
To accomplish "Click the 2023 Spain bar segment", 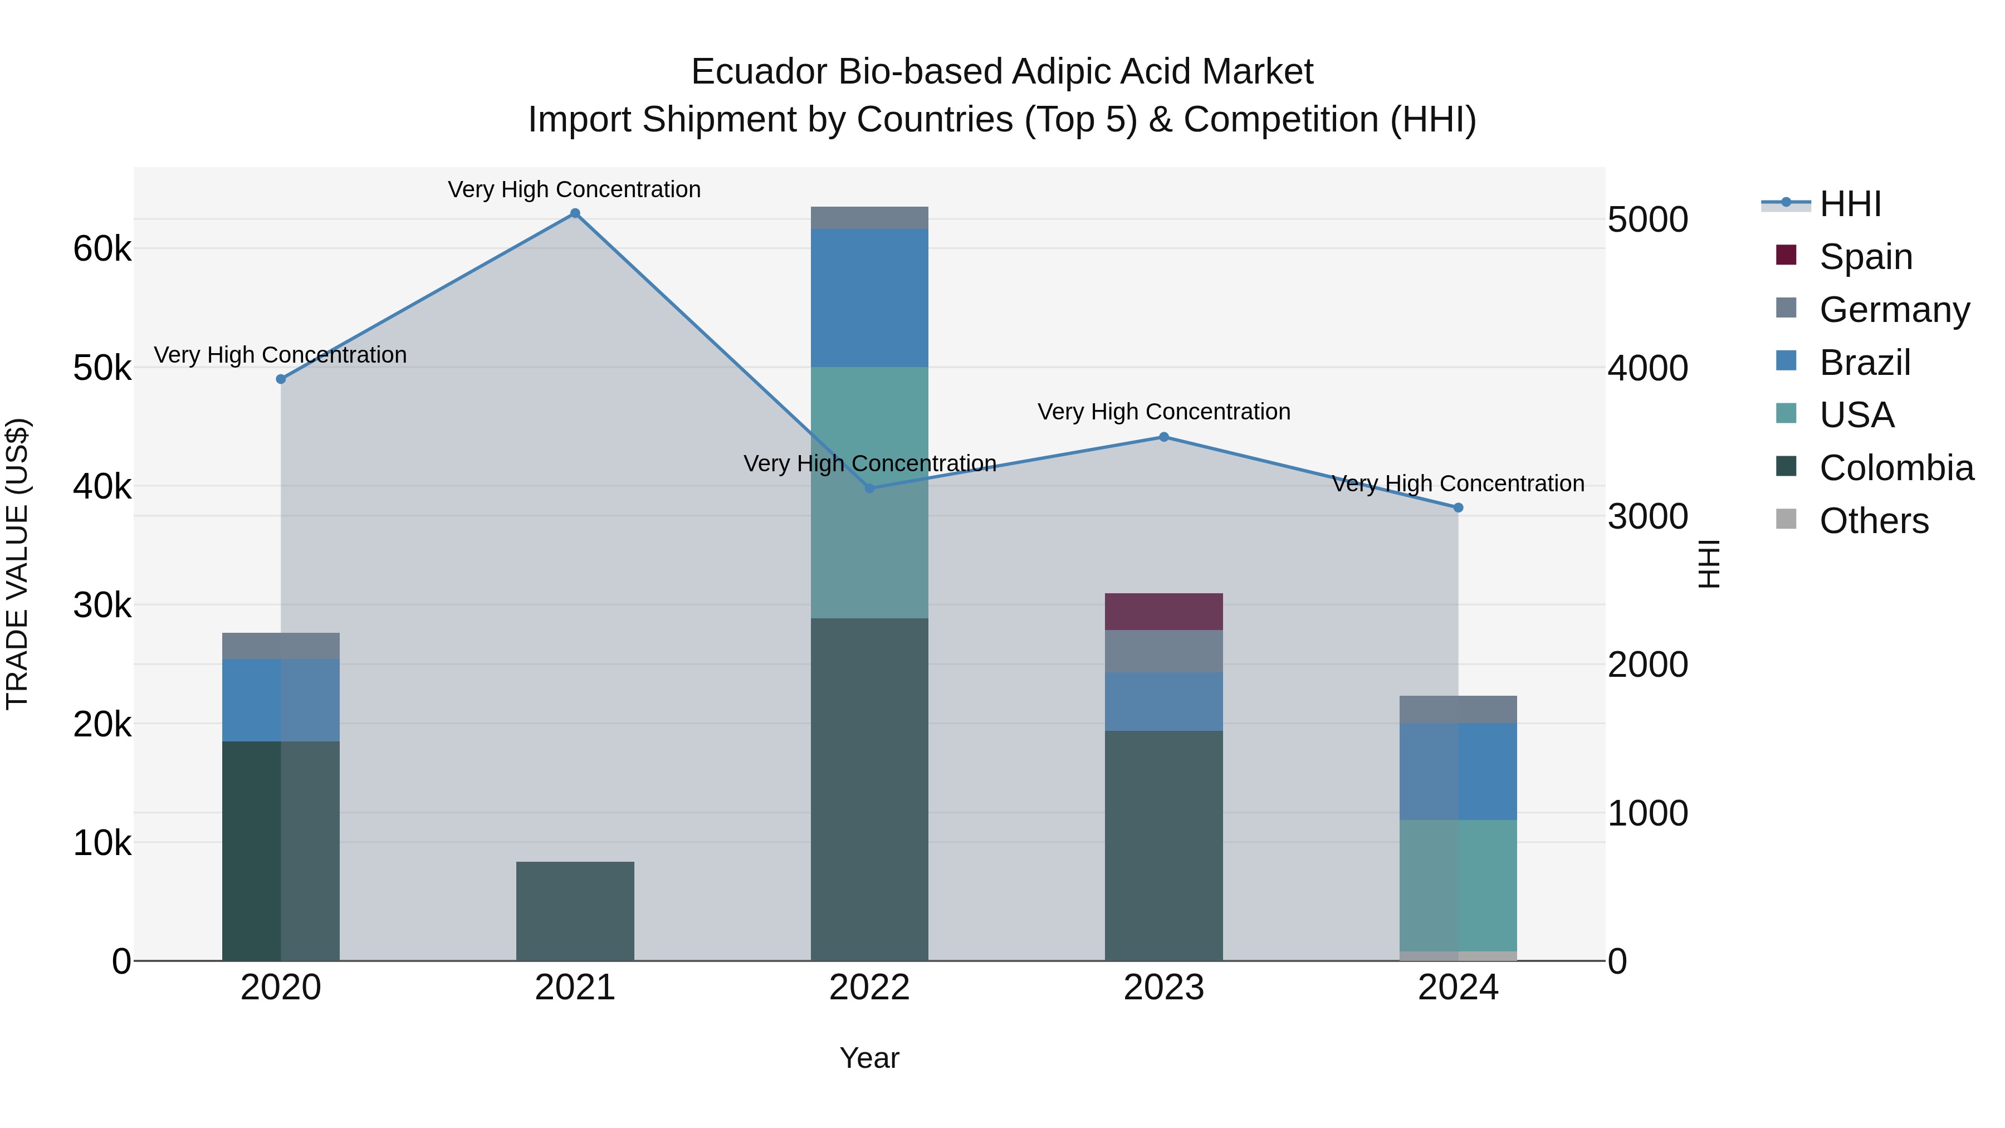I will 1163,612.
